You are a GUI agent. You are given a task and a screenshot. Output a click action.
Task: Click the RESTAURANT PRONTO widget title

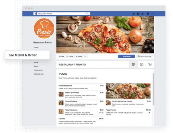72,64
